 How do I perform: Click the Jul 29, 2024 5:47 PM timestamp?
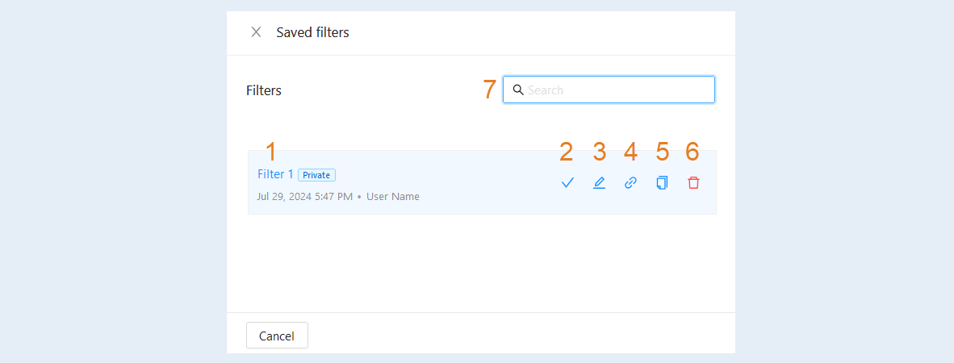[305, 197]
